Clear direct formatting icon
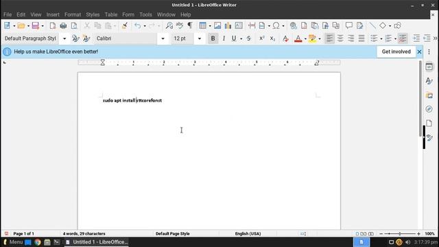This screenshot has width=439, height=247. pos(285,38)
